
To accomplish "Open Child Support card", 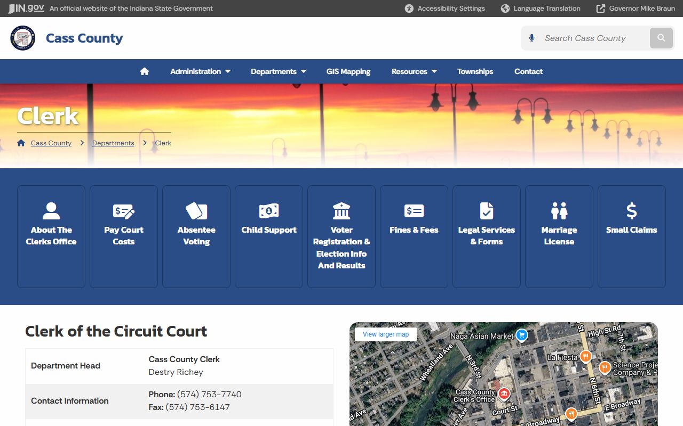I will [x=269, y=236].
